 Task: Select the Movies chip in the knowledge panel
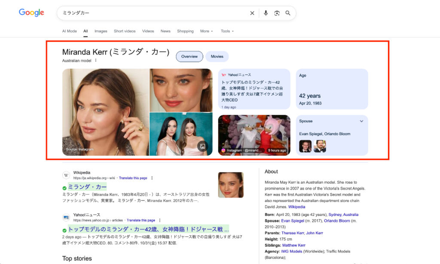[217, 56]
